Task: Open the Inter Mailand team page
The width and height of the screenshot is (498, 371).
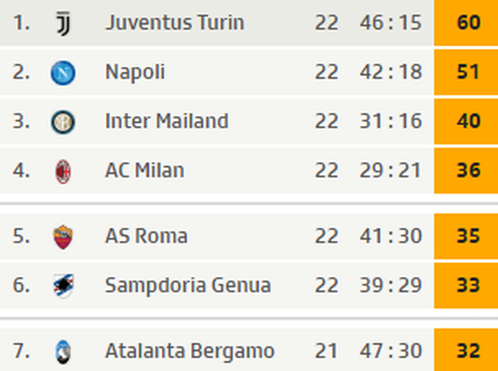Action: [x=167, y=121]
